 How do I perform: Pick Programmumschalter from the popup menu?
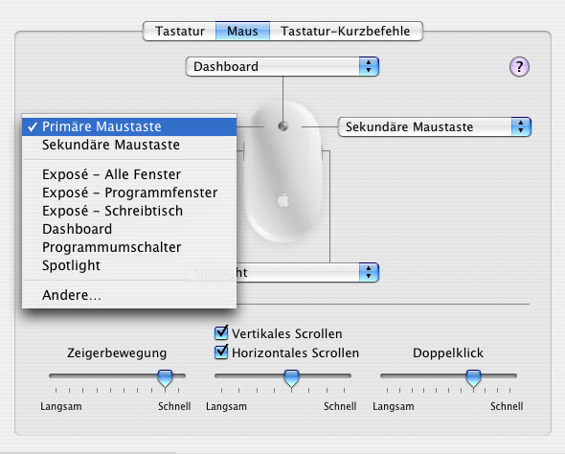click(x=129, y=247)
